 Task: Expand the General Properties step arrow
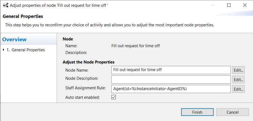point(4,50)
